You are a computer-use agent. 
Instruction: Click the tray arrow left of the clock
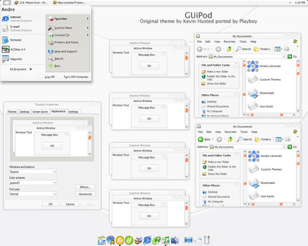click(290, 3)
